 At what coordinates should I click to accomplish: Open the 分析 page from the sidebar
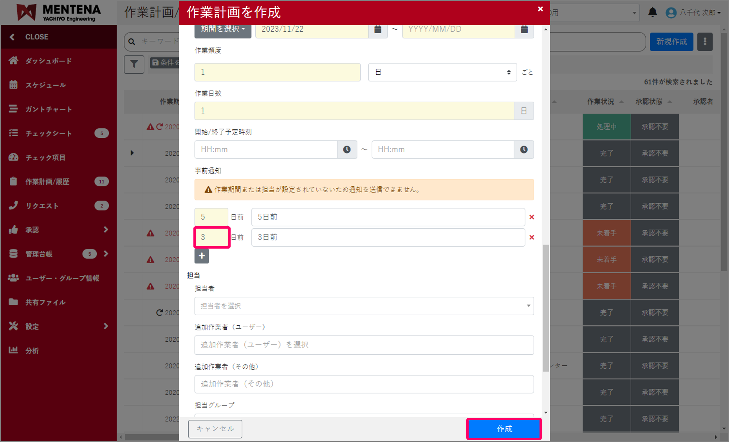(x=32, y=350)
